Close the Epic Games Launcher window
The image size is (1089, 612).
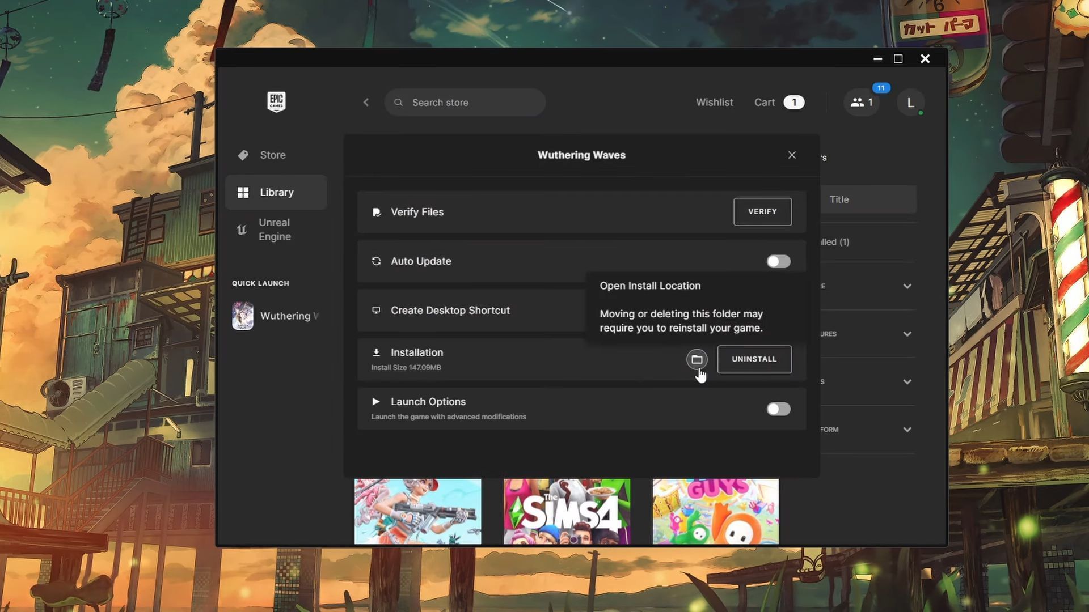[x=925, y=59]
